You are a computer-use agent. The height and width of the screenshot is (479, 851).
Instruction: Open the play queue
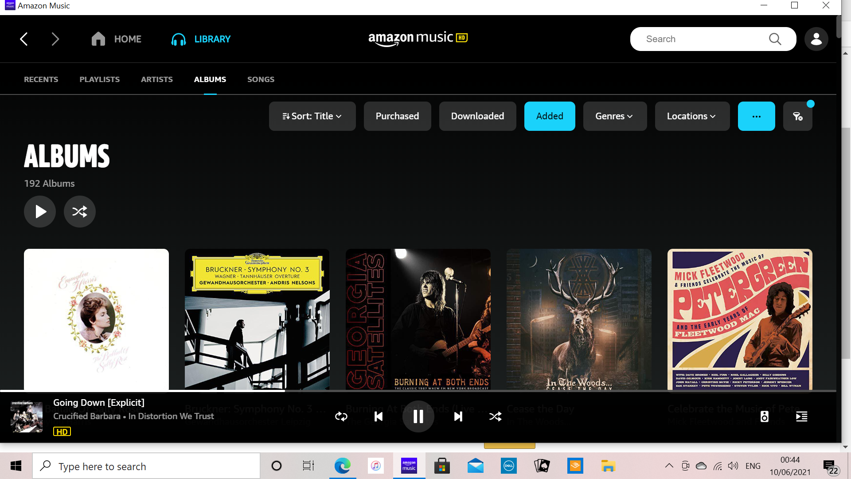[x=802, y=416]
